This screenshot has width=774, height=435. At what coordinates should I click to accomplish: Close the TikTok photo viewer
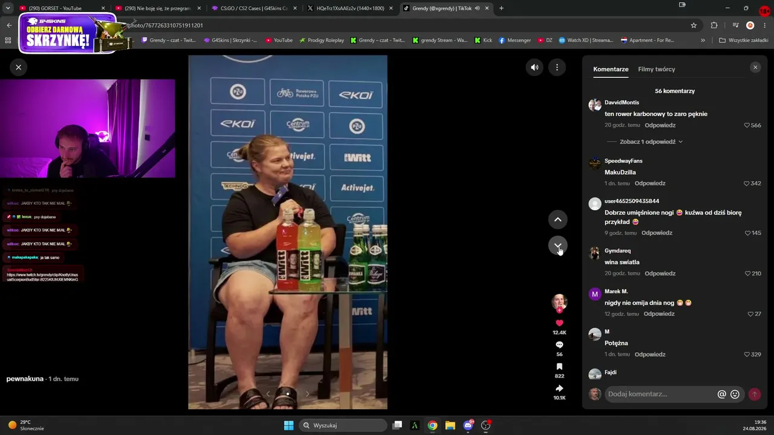(19, 68)
